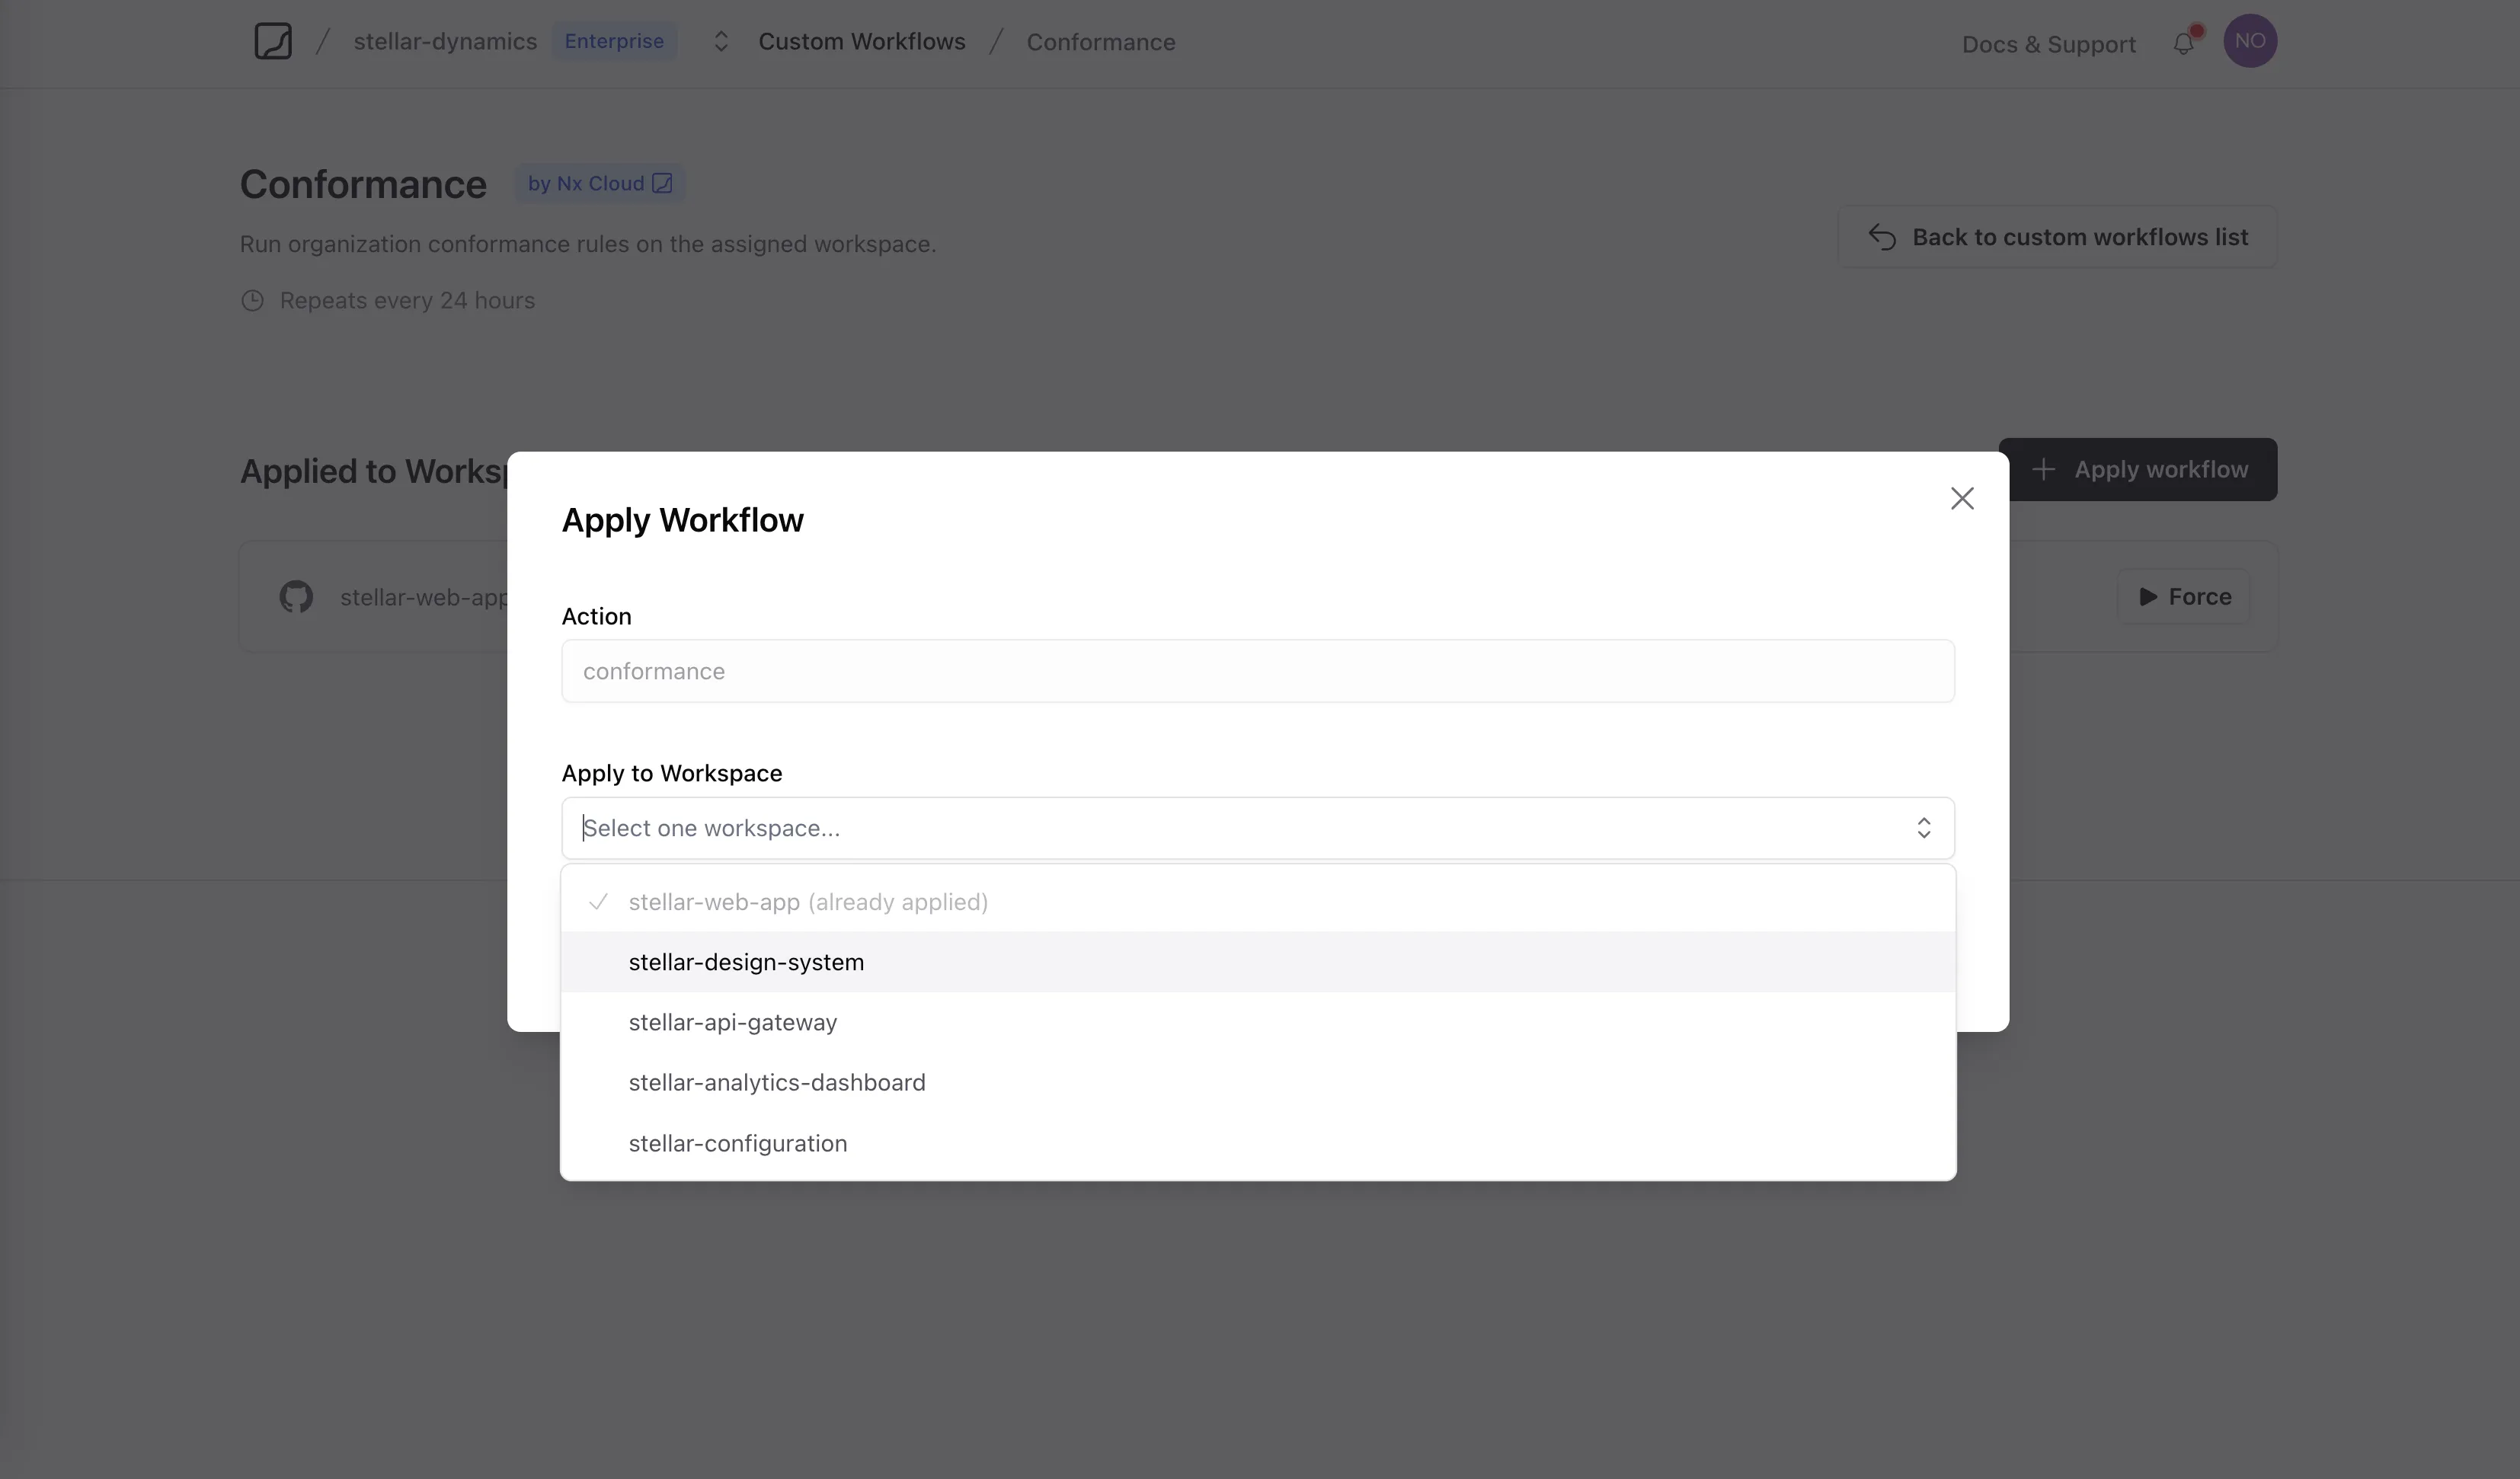
Task: Click the external link icon on 'by Nx Cloud' badge
Action: tap(662, 183)
